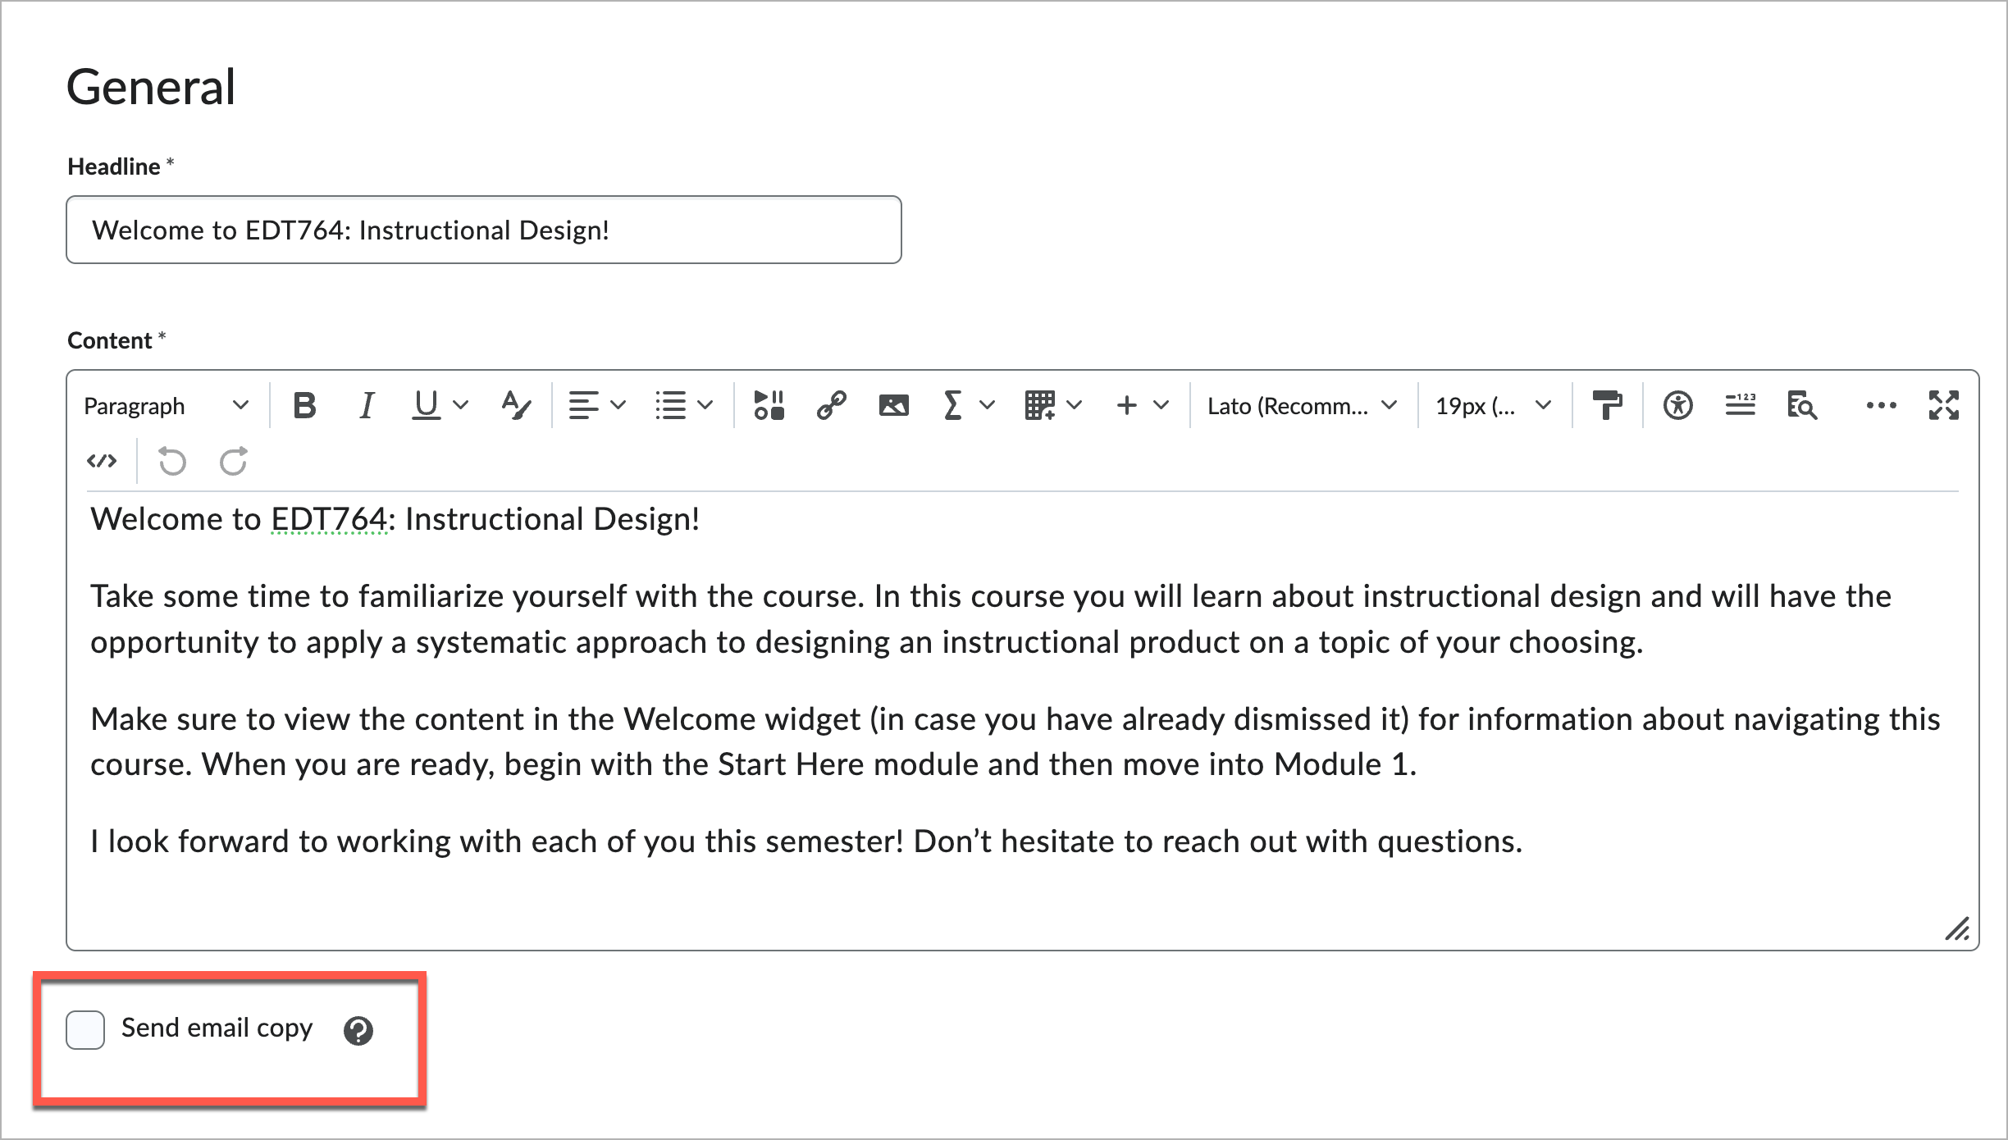
Task: Use the format painter tool
Action: 1609,404
